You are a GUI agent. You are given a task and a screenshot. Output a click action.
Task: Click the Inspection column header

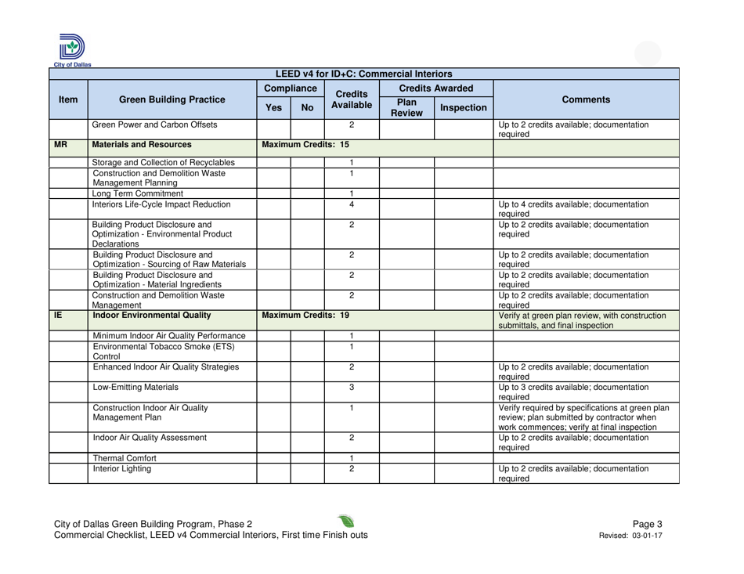tap(462, 107)
